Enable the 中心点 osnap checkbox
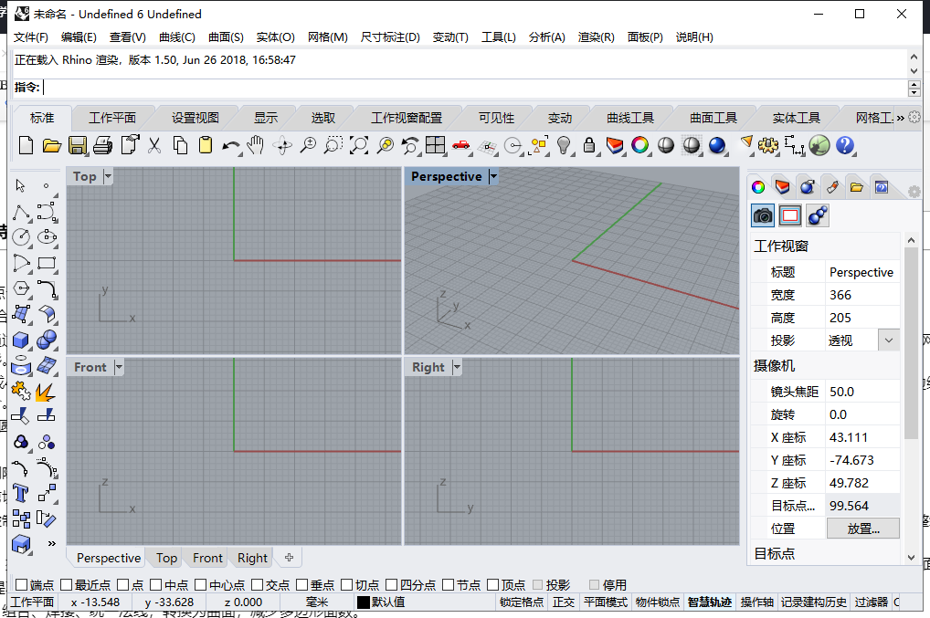Viewport: 930px width, 618px height. point(201,585)
